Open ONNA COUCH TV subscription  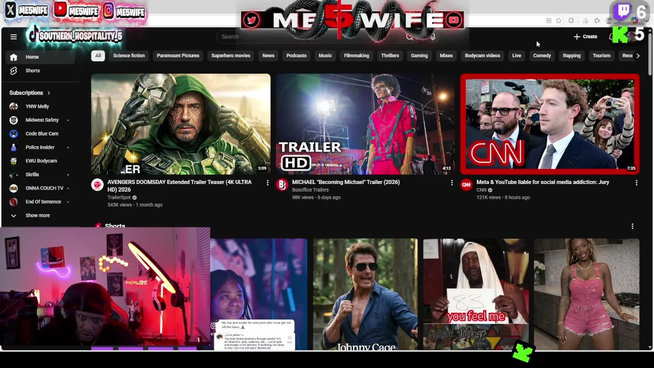[44, 188]
